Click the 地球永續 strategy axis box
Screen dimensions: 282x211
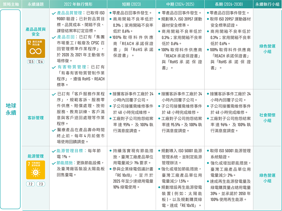pyautogui.click(x=10, y=109)
